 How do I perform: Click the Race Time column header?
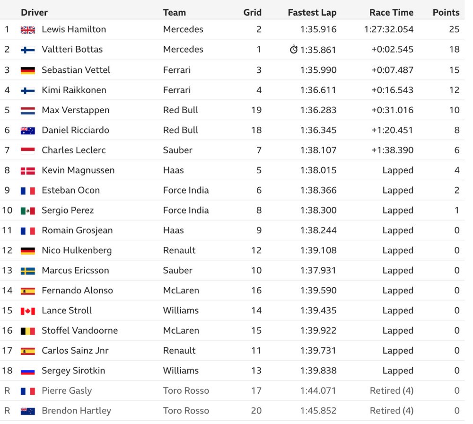coord(391,12)
